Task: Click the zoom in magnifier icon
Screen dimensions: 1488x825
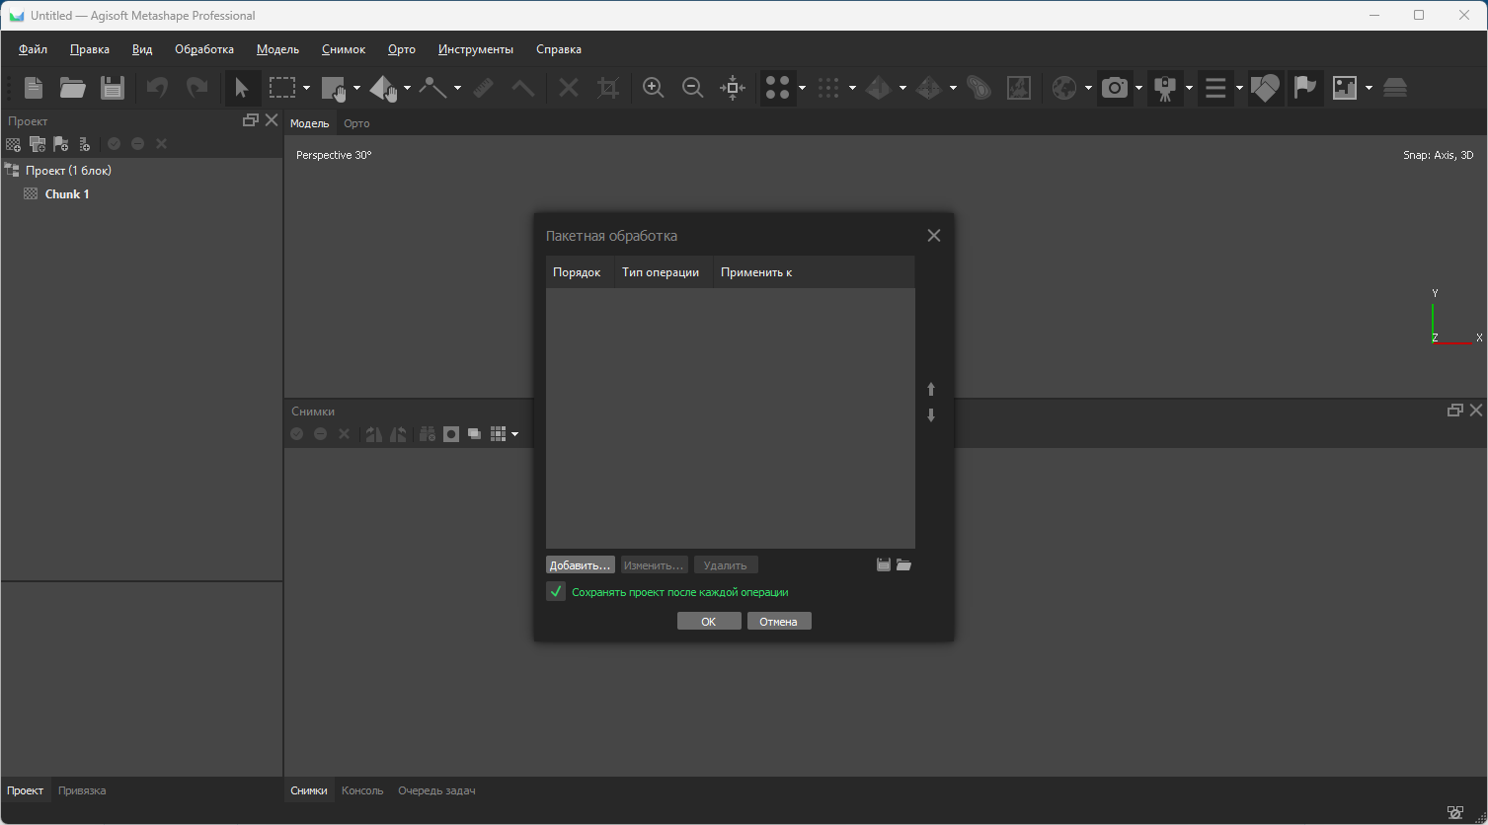Action: click(653, 88)
